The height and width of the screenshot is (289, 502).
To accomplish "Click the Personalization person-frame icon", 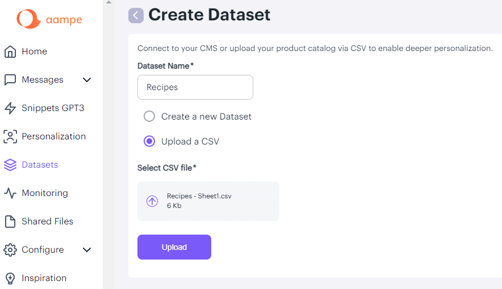I will pos(10,137).
